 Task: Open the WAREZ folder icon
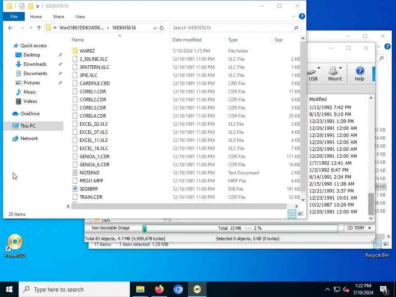[x=75, y=51]
